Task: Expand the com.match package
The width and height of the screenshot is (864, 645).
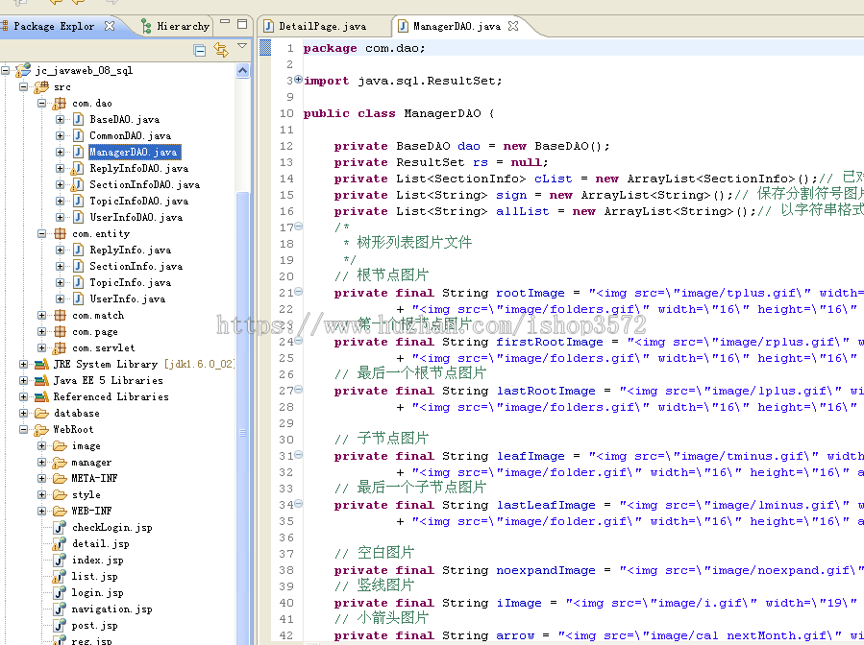Action: tap(42, 315)
